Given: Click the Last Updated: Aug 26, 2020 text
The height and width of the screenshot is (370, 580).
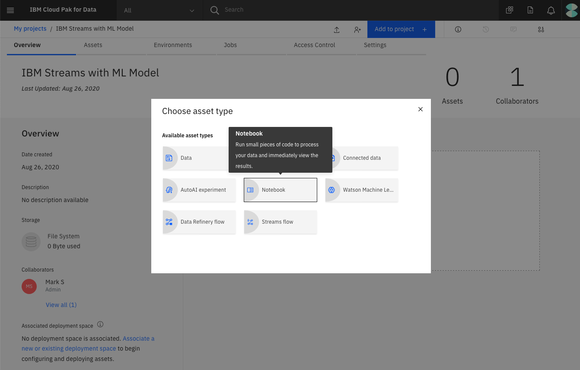Looking at the screenshot, I should 61,89.
